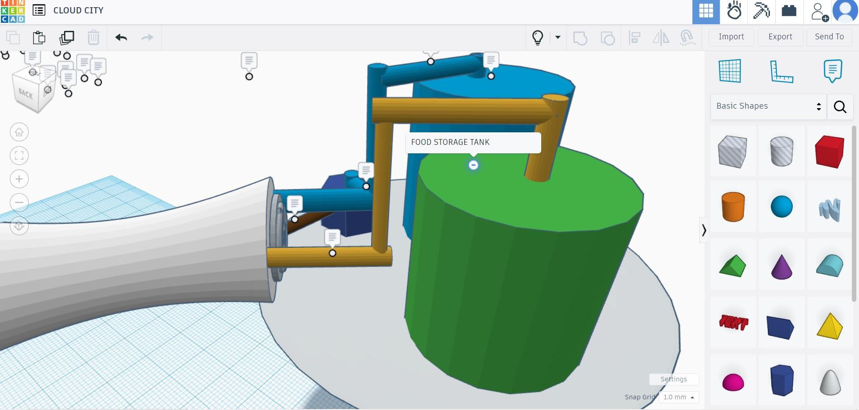This screenshot has height=410, width=859.
Task: Search shapes with magnifier icon
Action: (x=840, y=106)
